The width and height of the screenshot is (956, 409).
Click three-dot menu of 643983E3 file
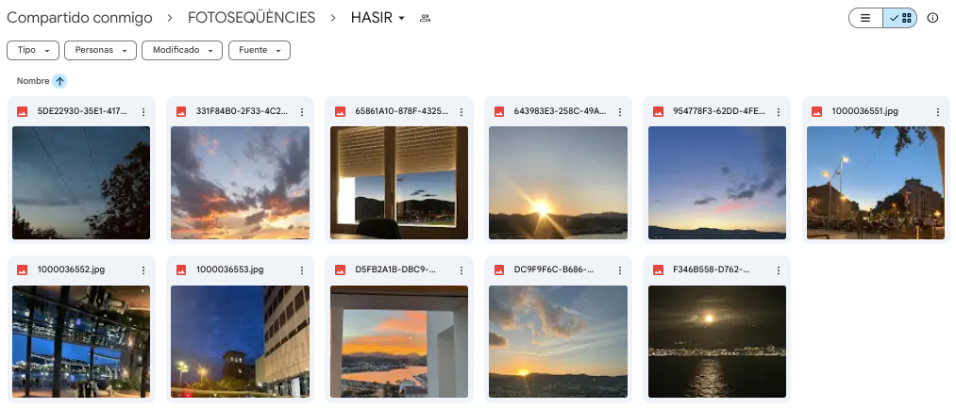[620, 112]
